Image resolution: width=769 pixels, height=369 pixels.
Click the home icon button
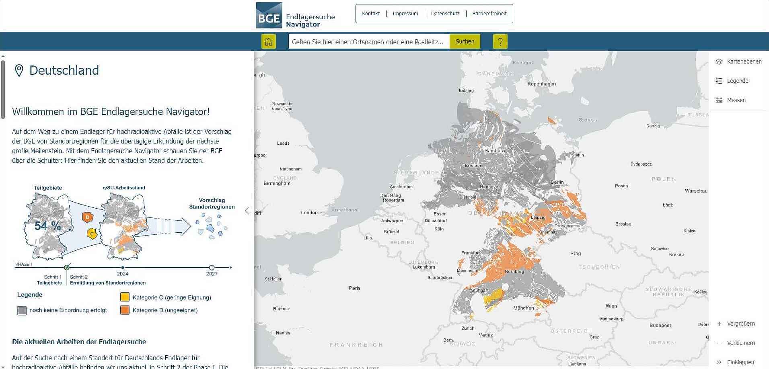pos(269,41)
